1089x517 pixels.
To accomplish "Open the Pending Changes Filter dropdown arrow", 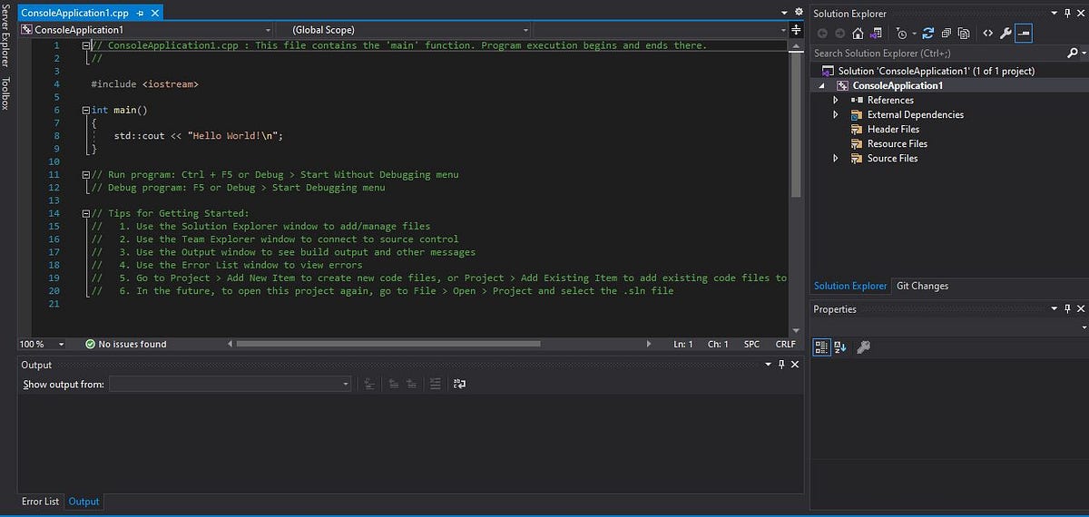I will tap(914, 34).
